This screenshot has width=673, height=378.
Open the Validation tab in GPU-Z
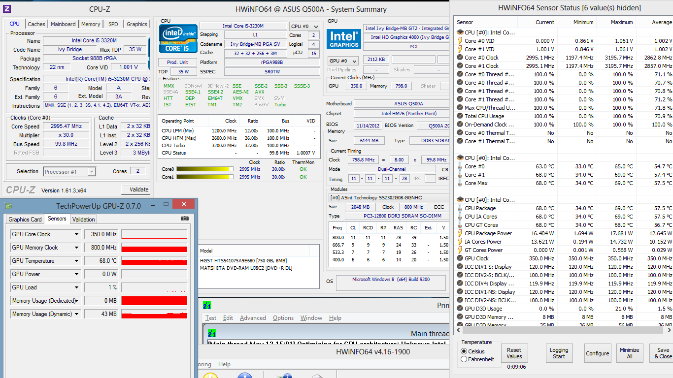[83, 220]
